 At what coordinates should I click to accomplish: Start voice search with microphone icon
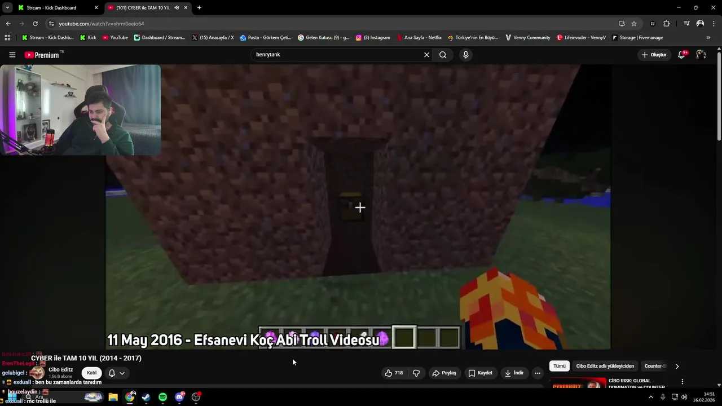point(465,55)
